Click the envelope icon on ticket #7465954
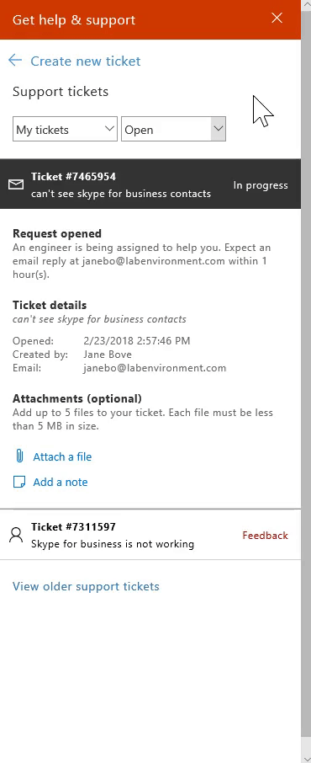311x763 pixels. [x=16, y=184]
